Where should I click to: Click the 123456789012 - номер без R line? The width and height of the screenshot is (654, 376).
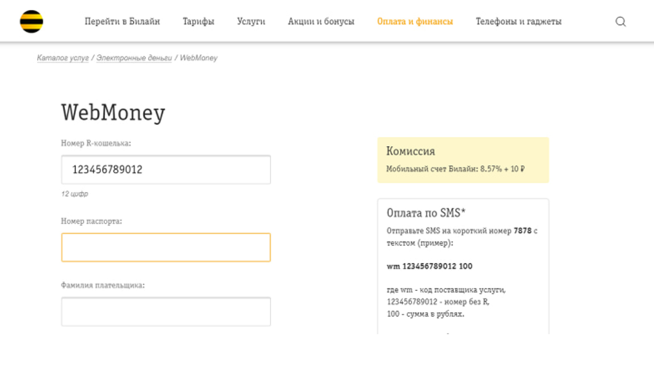point(438,302)
